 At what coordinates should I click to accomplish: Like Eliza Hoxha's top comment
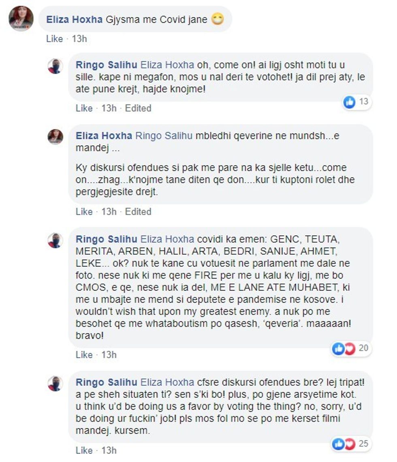(x=54, y=39)
